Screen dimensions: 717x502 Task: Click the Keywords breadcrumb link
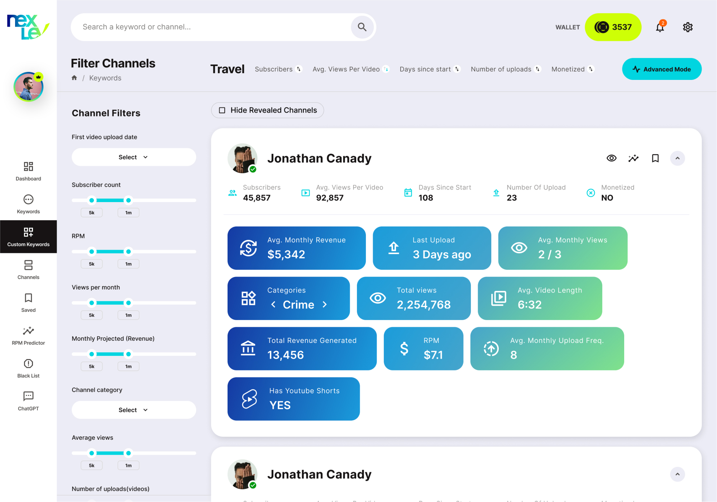coord(105,78)
